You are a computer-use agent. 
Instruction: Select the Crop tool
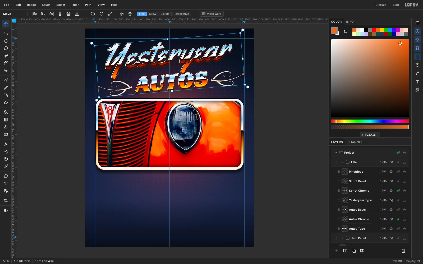(6, 201)
